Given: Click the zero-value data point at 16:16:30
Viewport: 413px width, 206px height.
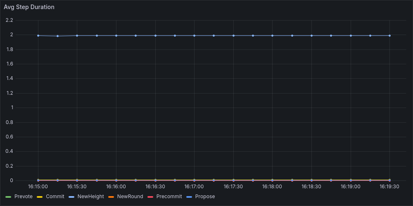Looking at the screenshot, I should (x=155, y=180).
